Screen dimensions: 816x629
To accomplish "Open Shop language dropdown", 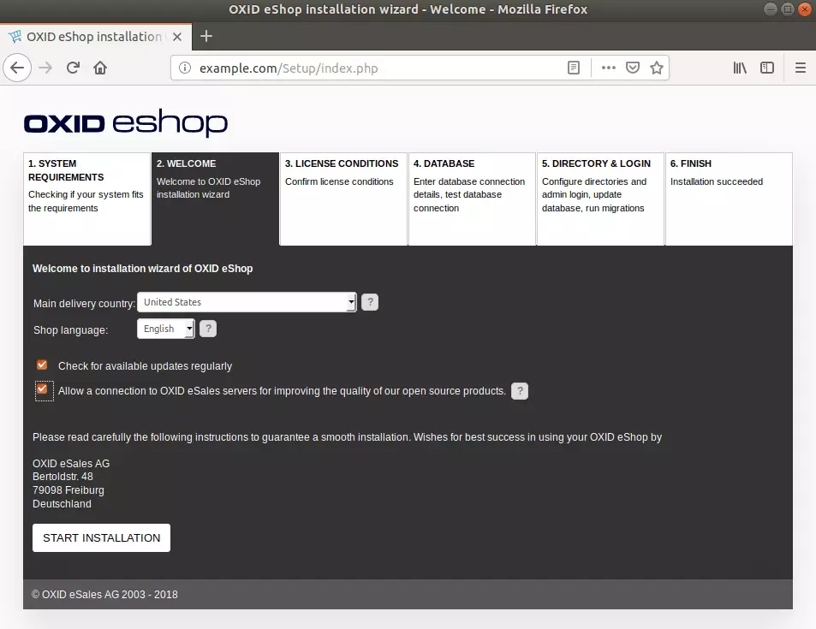I will point(165,329).
